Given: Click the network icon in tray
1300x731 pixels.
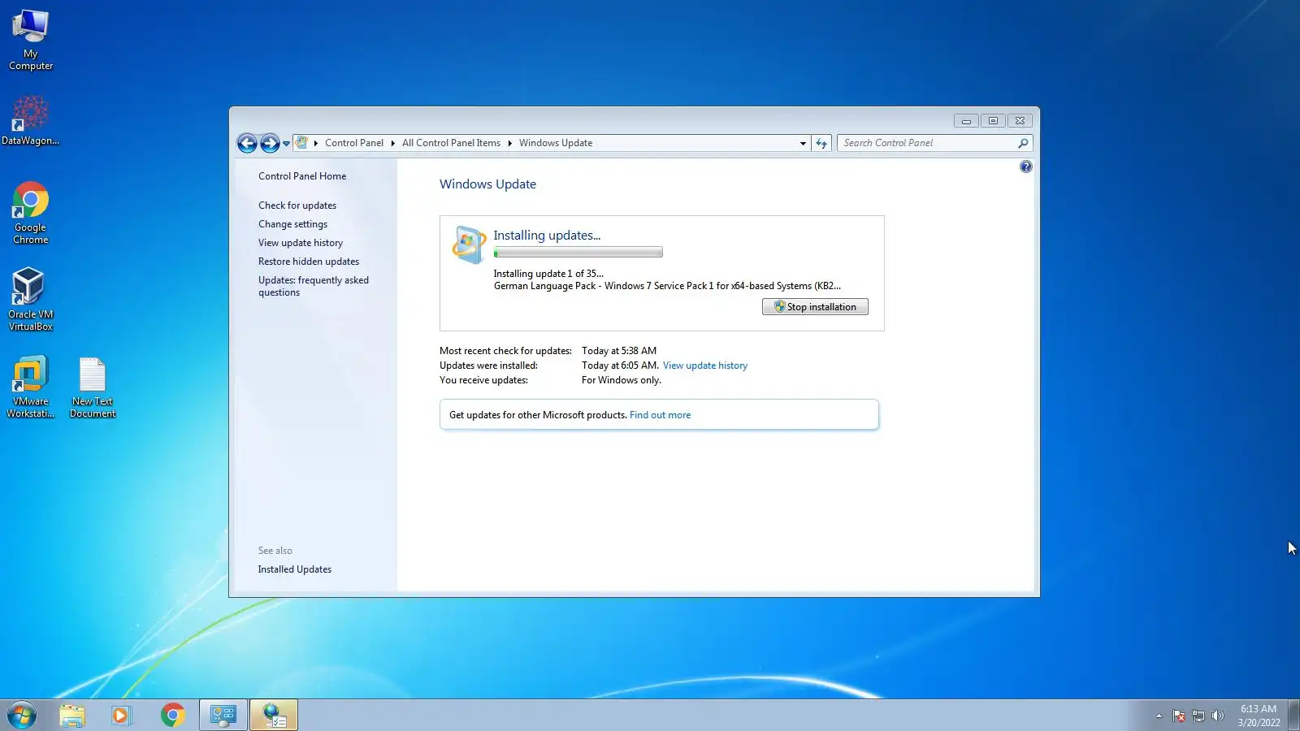Looking at the screenshot, I should click(x=1198, y=716).
